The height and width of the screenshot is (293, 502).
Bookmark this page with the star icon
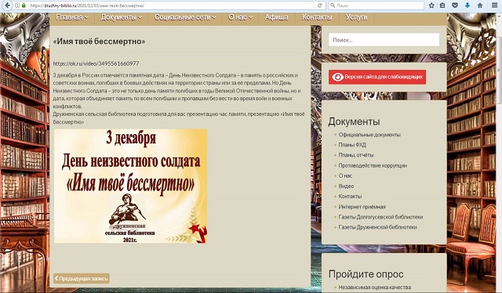coord(431,5)
